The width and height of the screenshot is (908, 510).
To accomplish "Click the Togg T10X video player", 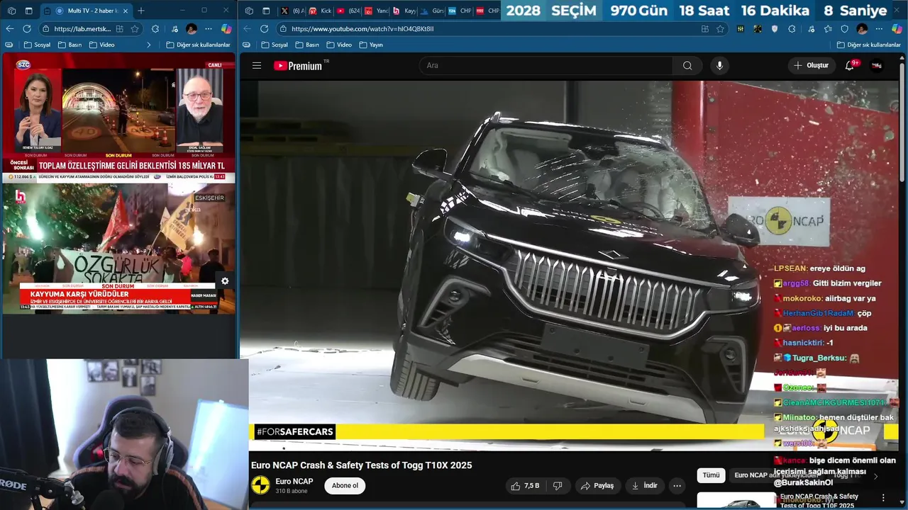I will point(569,265).
